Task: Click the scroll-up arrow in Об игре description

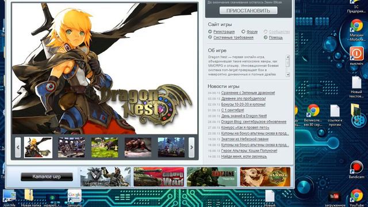Action: (287, 57)
